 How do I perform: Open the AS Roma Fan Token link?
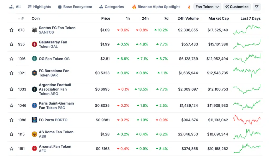56,132
